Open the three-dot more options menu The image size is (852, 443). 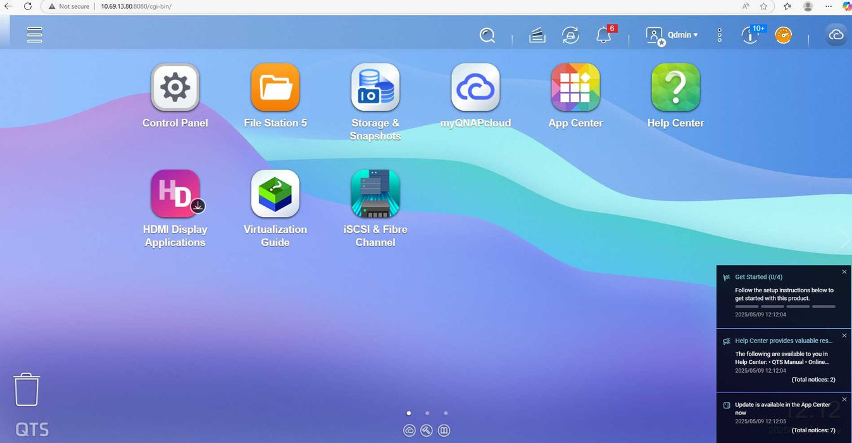720,35
